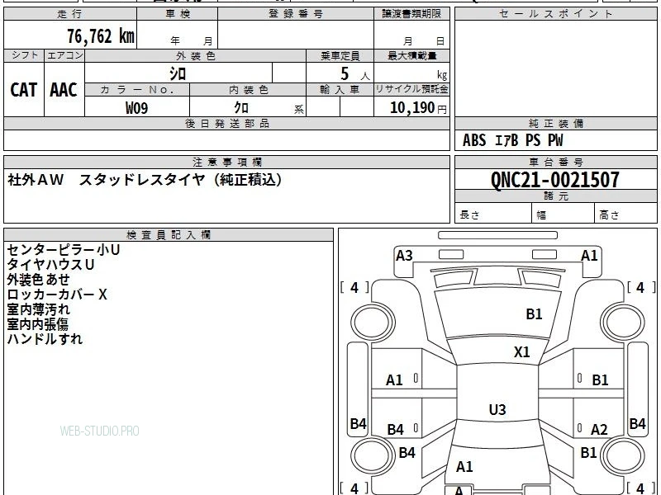Click the A2 damage mark on the diagram
The width and height of the screenshot is (661, 495).
599,430
